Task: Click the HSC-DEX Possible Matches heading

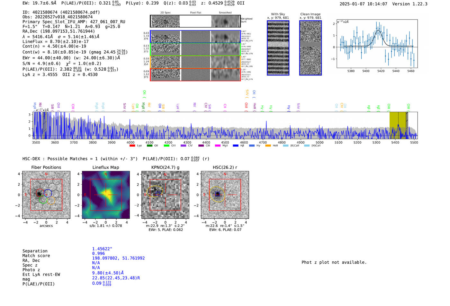Action: [80, 159]
